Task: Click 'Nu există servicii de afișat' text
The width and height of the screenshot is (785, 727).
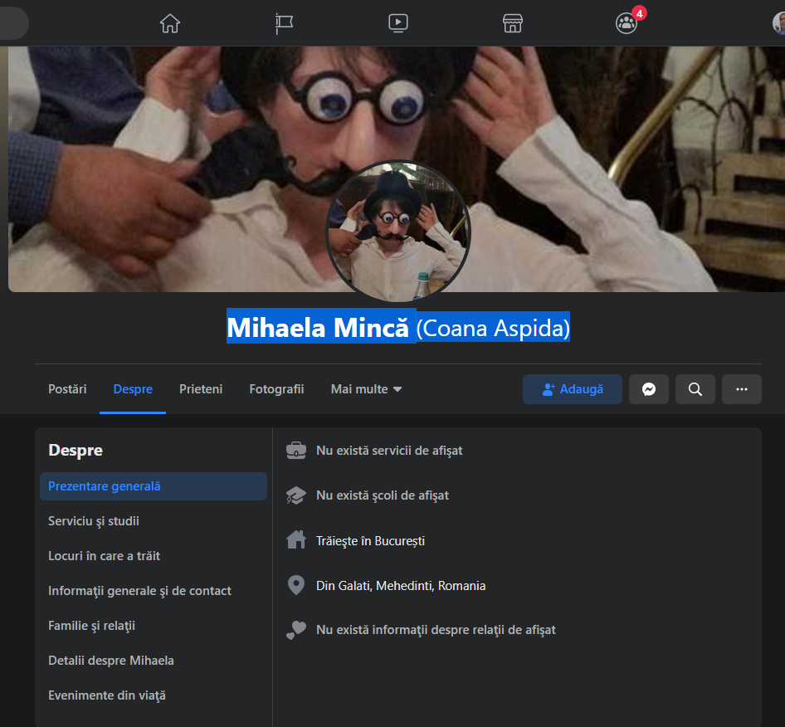Action: click(389, 451)
